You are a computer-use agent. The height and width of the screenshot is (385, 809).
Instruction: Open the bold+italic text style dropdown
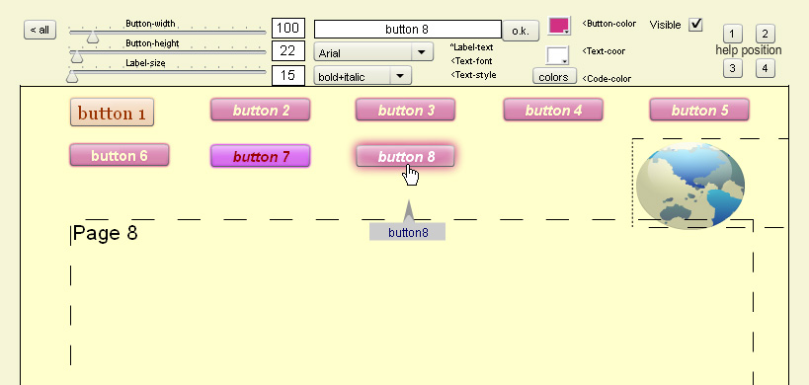363,76
